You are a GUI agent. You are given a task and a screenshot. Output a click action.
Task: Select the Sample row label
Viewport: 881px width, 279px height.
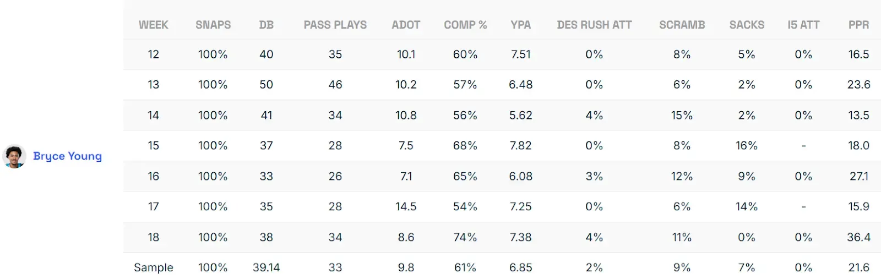coord(153,267)
